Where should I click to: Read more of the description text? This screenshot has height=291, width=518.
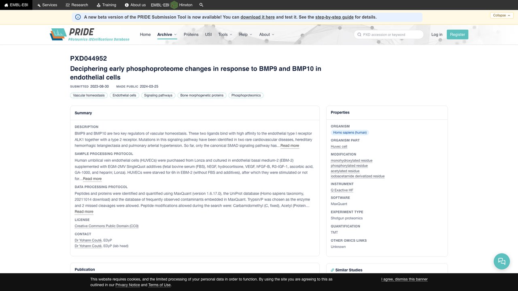coord(290,145)
